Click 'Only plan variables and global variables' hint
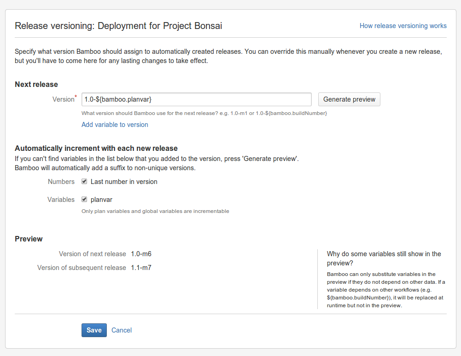 (x=155, y=211)
